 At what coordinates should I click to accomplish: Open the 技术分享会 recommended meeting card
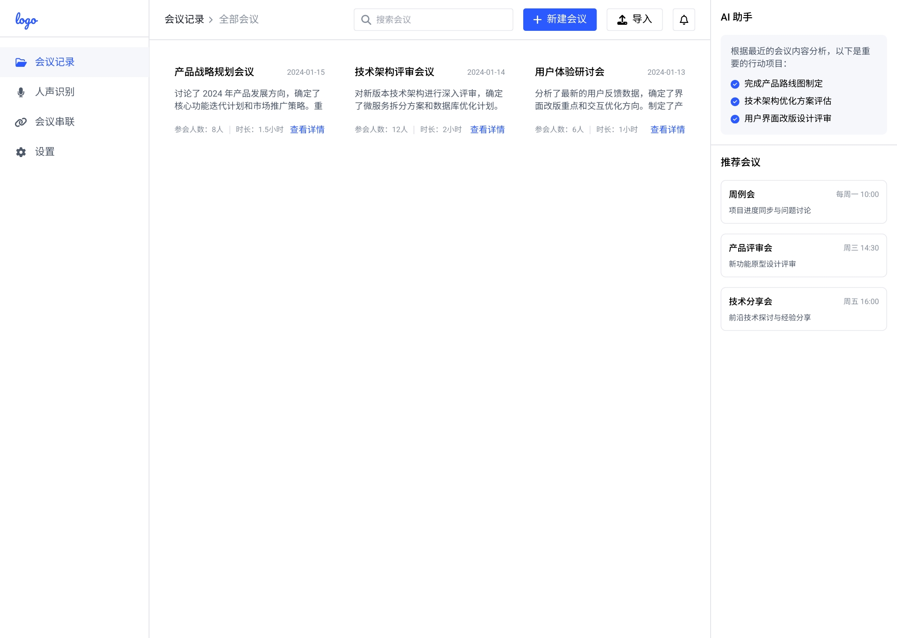(x=804, y=309)
